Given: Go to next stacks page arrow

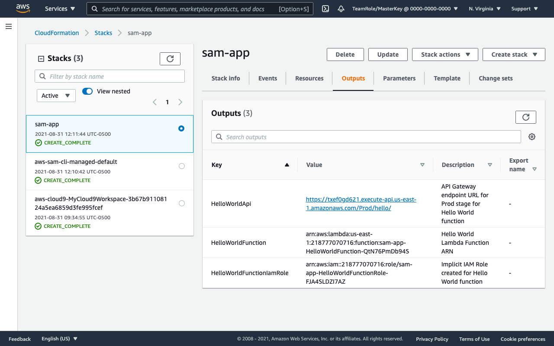Looking at the screenshot, I should click(x=180, y=102).
